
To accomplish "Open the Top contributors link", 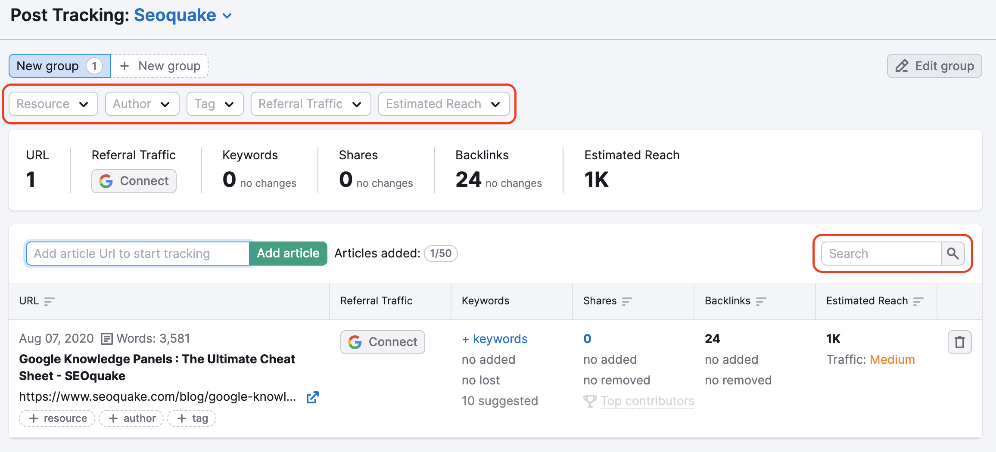I will pyautogui.click(x=647, y=401).
